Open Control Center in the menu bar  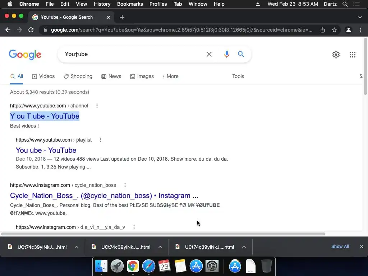[356, 4]
